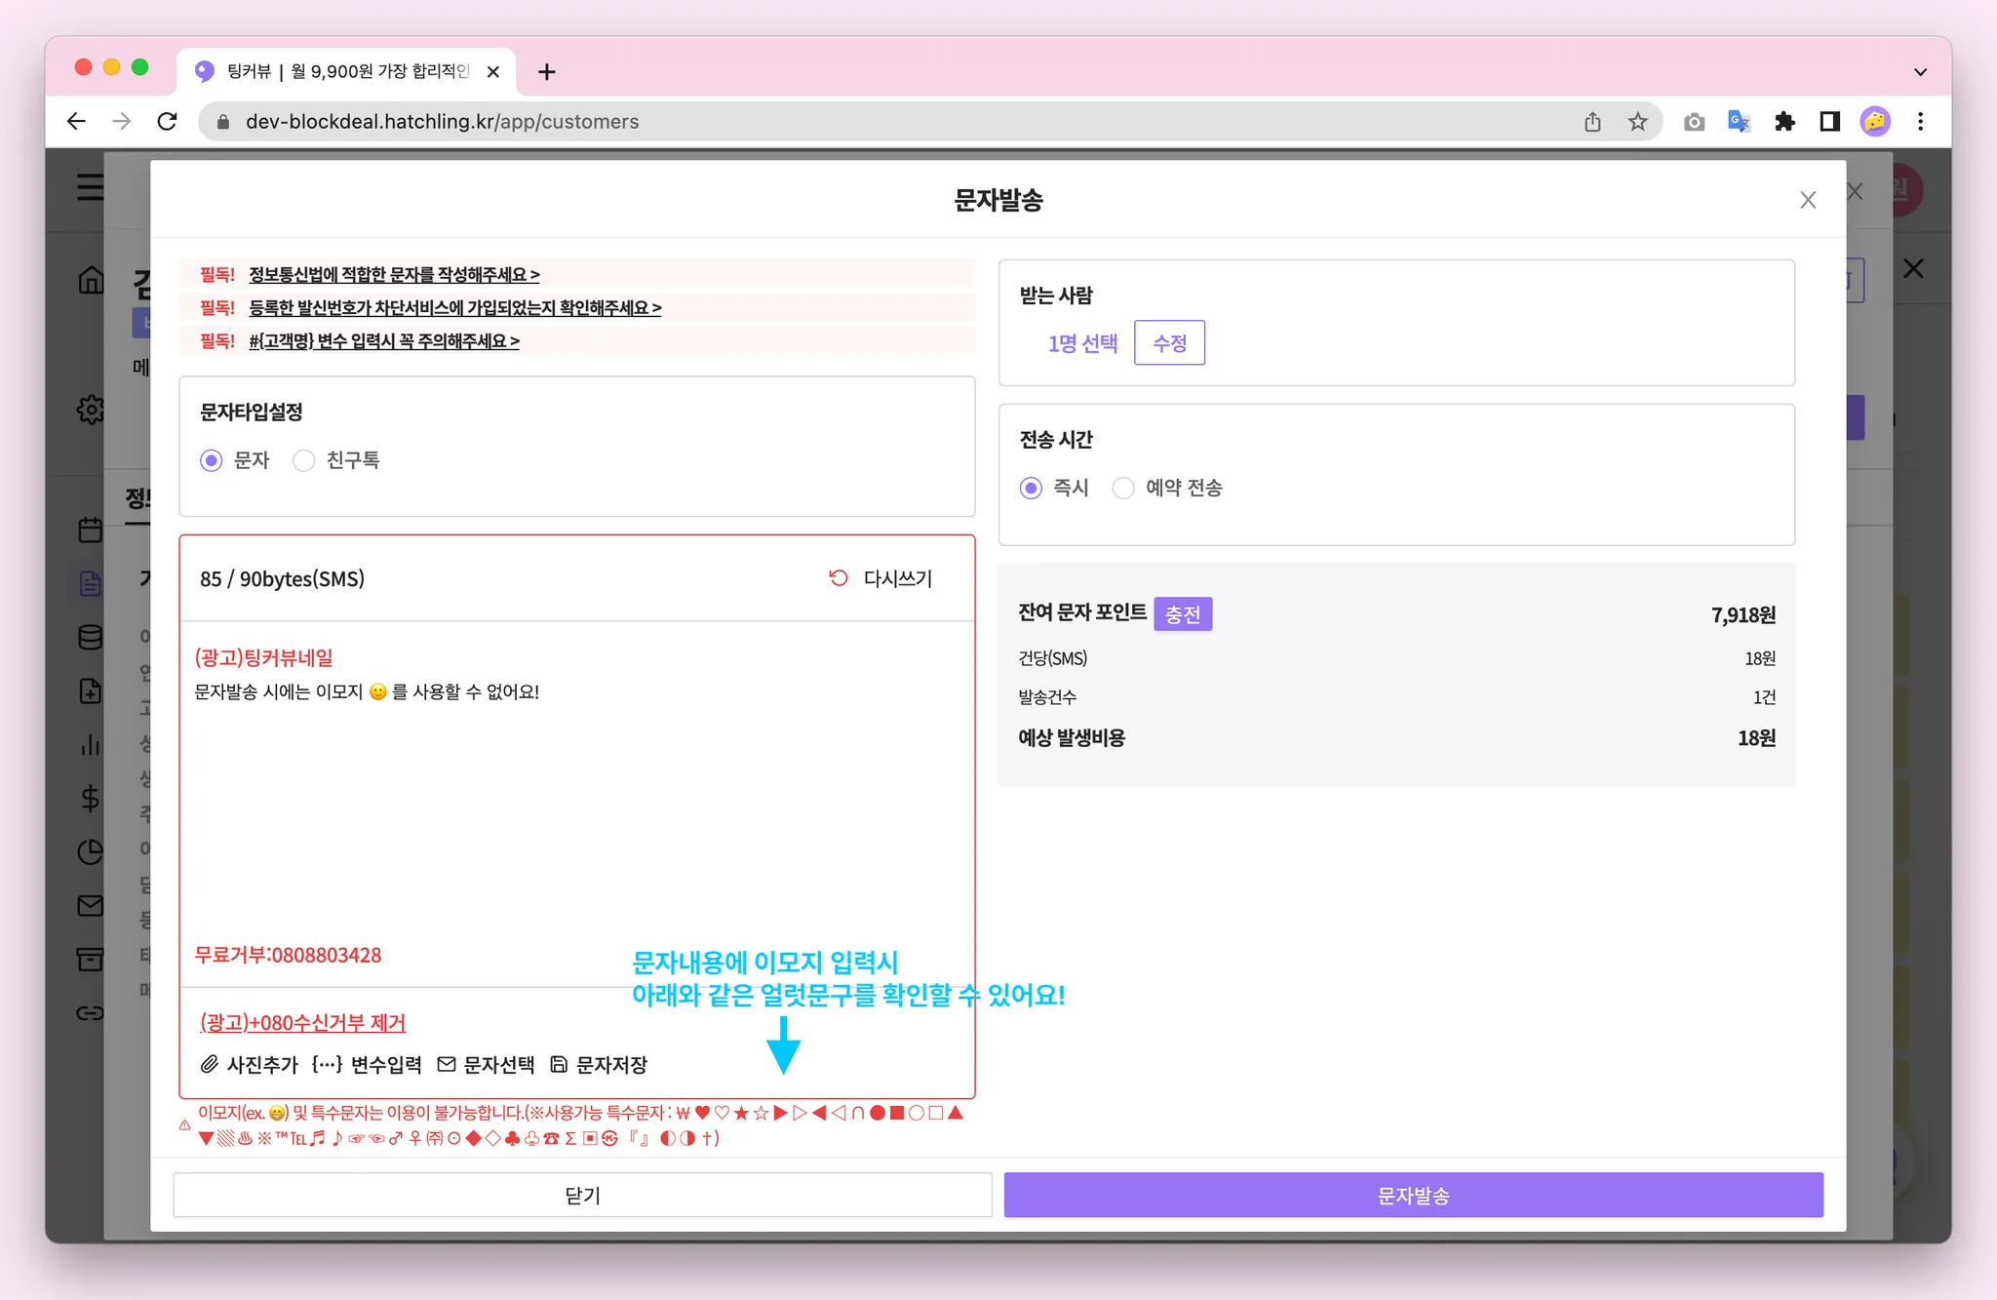Click the 변수입력 braces icon
The width and height of the screenshot is (1997, 1300).
[x=327, y=1064]
